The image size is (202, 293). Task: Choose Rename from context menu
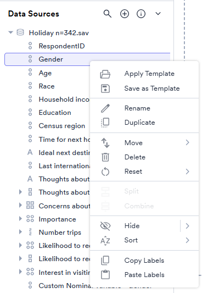tap(137, 108)
